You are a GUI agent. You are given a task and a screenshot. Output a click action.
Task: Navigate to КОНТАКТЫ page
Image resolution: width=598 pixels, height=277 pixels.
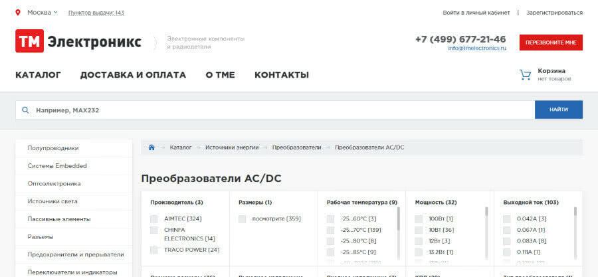(x=281, y=75)
